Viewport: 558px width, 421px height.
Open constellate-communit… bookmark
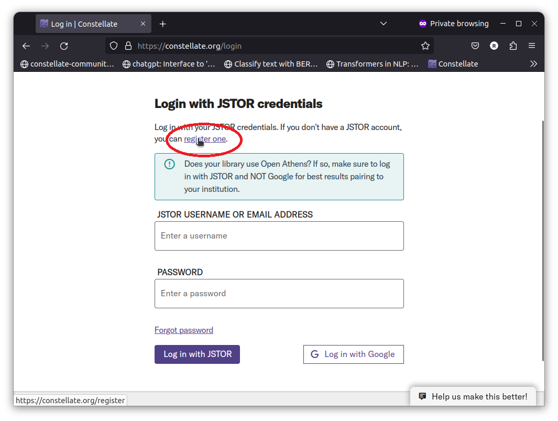67,64
